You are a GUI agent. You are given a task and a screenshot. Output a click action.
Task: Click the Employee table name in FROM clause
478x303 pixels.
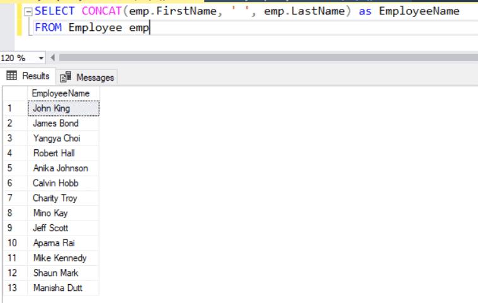pos(94,27)
